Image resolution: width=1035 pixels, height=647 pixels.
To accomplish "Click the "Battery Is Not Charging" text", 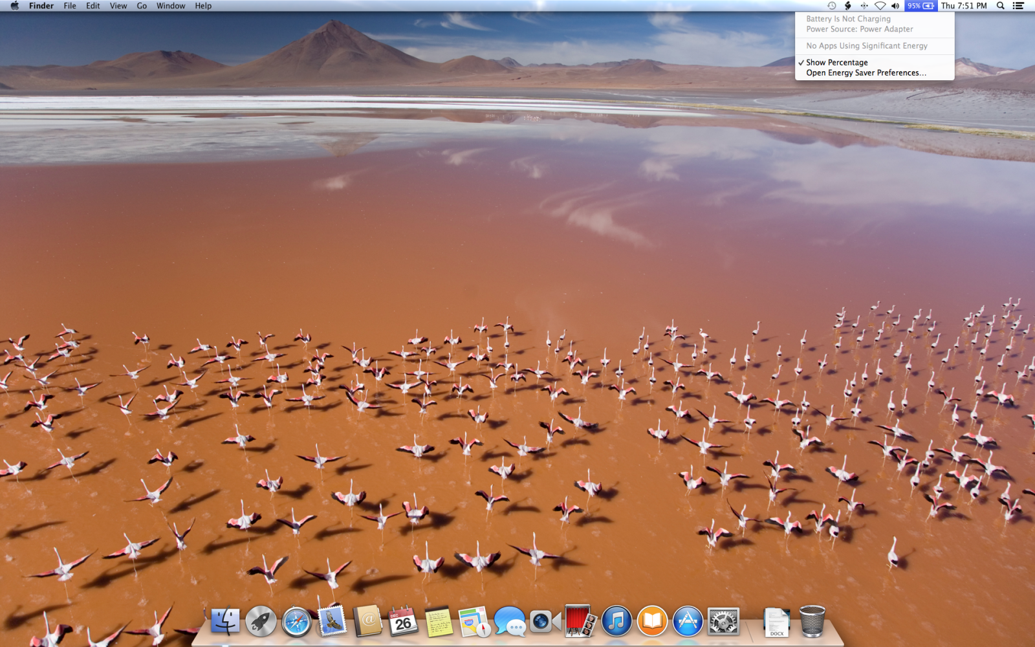I will [x=848, y=19].
